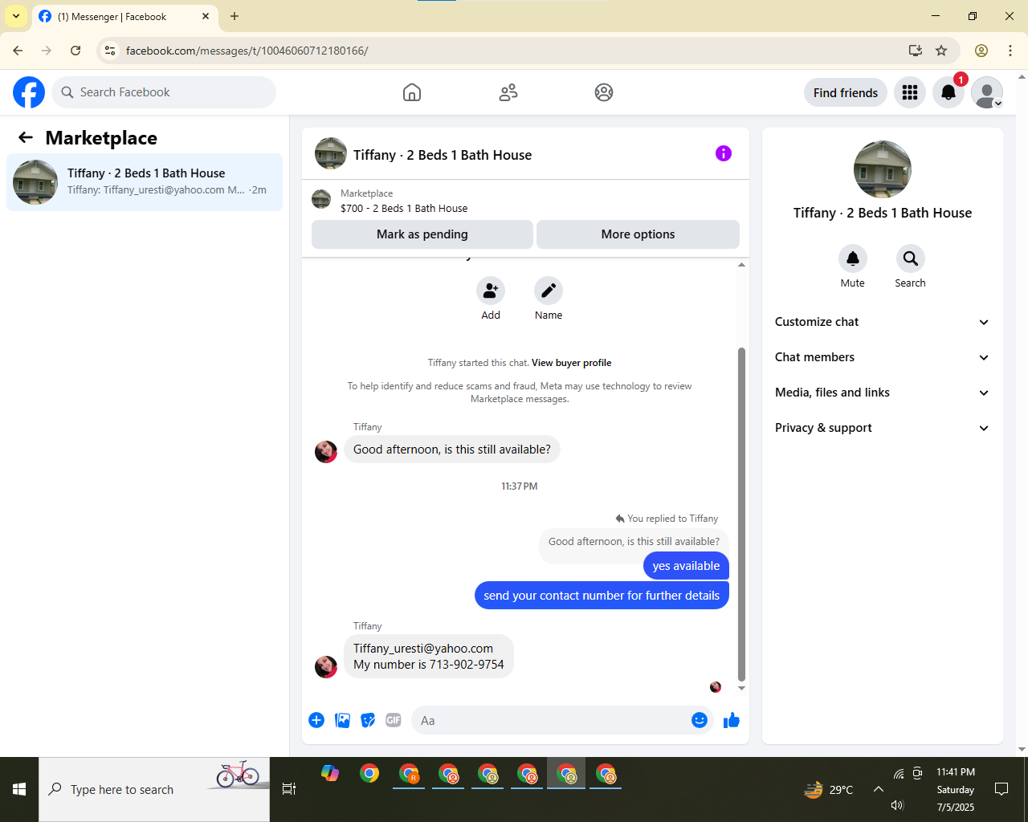Expand Media, files and links section
Image resolution: width=1028 pixels, height=822 pixels.
point(883,393)
